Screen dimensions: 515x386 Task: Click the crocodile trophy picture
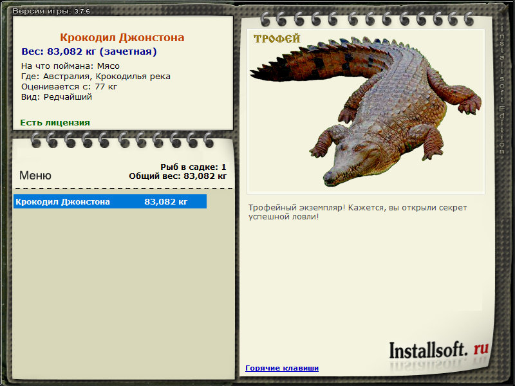366,111
